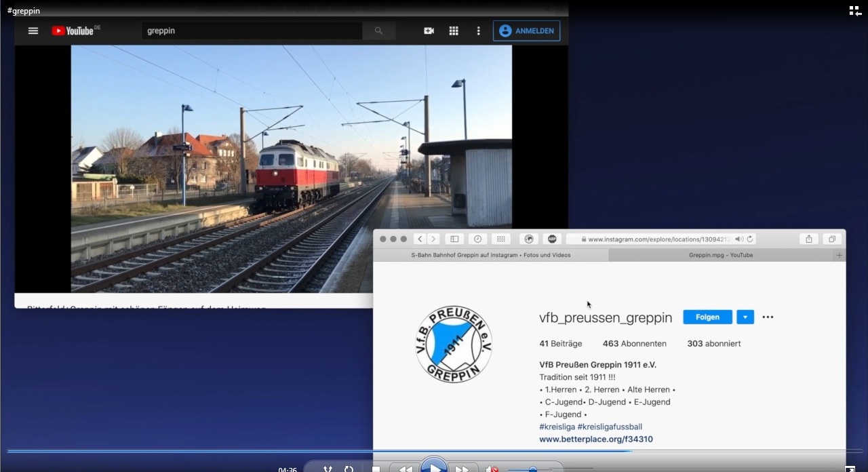Click the #greppin title text
Image resolution: width=868 pixels, height=472 pixels.
click(x=24, y=11)
